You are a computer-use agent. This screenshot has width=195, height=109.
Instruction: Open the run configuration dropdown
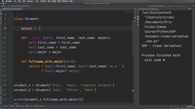click(157, 6)
